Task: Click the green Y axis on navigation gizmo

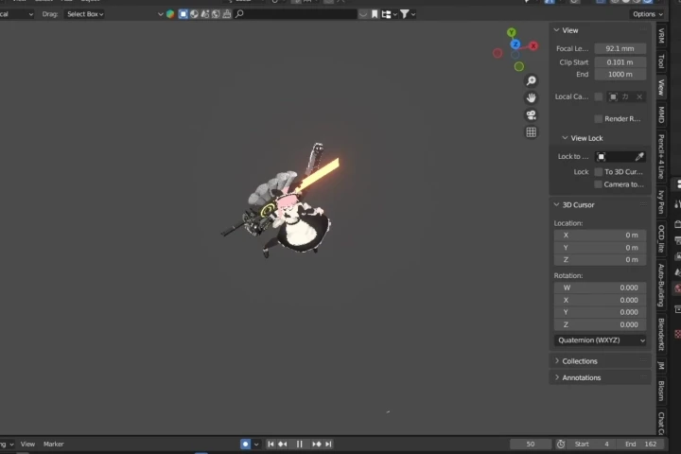Action: tap(512, 32)
